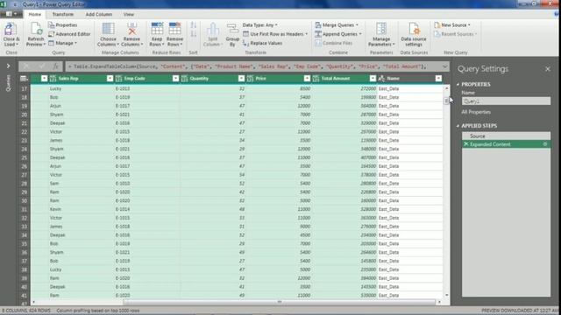The image size is (561, 315).
Task: Click the data type icon of Quantity column
Action: point(184,78)
